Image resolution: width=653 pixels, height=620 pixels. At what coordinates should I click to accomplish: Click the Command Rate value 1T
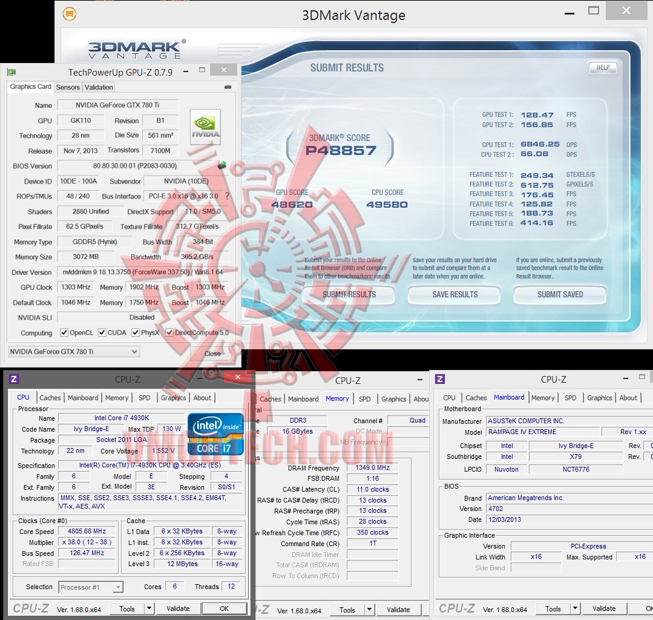point(372,543)
